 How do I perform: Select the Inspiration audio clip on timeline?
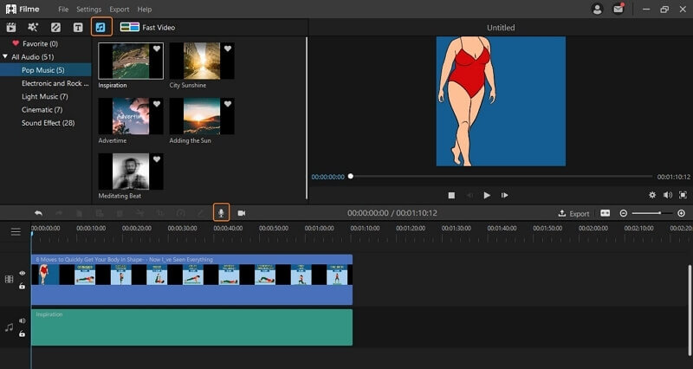(x=191, y=327)
